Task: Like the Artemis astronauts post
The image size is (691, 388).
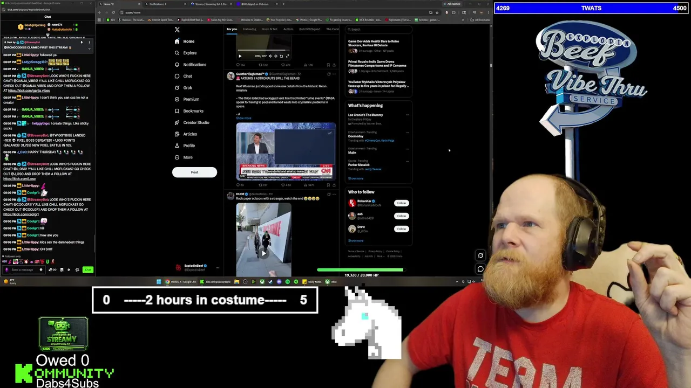Action: [x=287, y=185]
